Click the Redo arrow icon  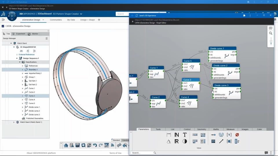(x=101, y=145)
